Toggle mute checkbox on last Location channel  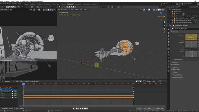coord(15,98)
